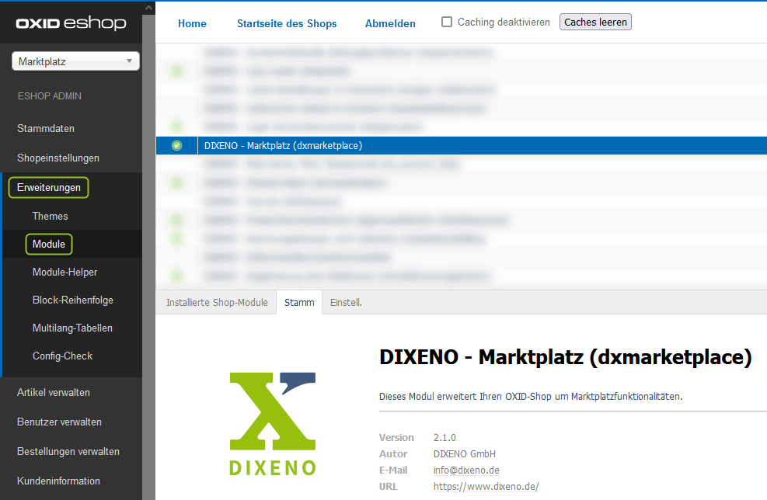767x500 pixels.
Task: Open Block-Reihenfolge submenu item
Action: [72, 300]
